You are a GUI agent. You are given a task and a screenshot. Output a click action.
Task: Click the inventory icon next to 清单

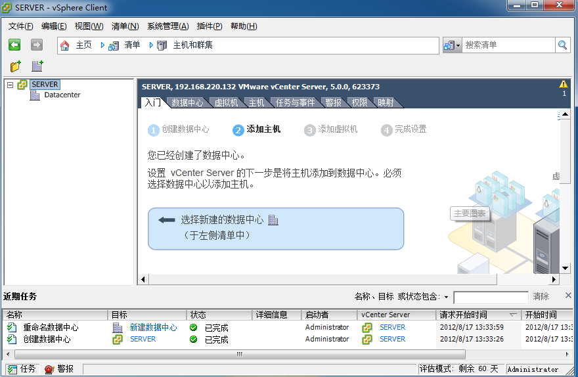tap(114, 46)
